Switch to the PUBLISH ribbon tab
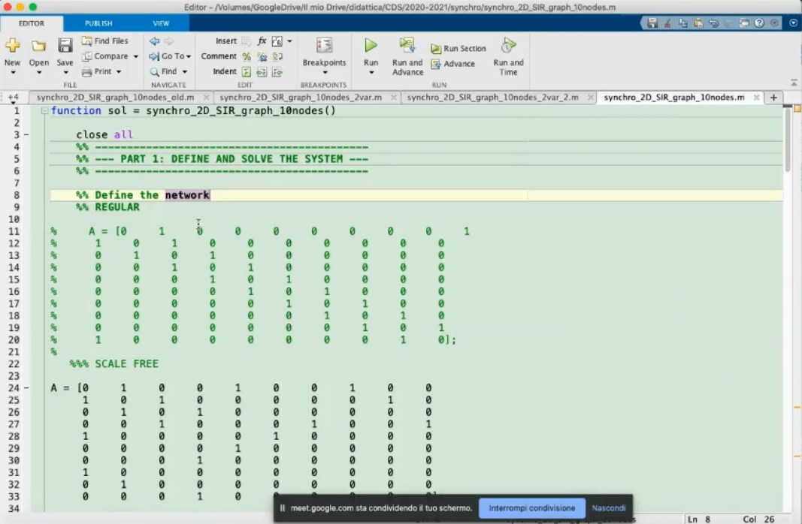802x524 pixels. (x=98, y=23)
